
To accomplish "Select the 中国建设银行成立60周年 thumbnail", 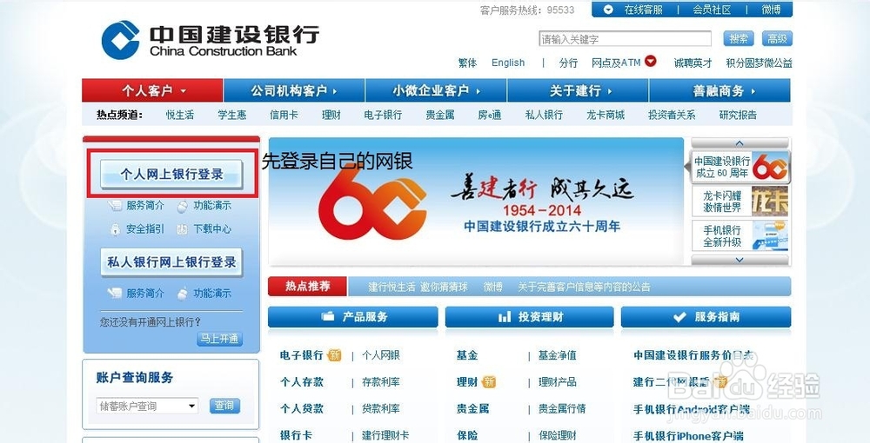I will coord(740,167).
